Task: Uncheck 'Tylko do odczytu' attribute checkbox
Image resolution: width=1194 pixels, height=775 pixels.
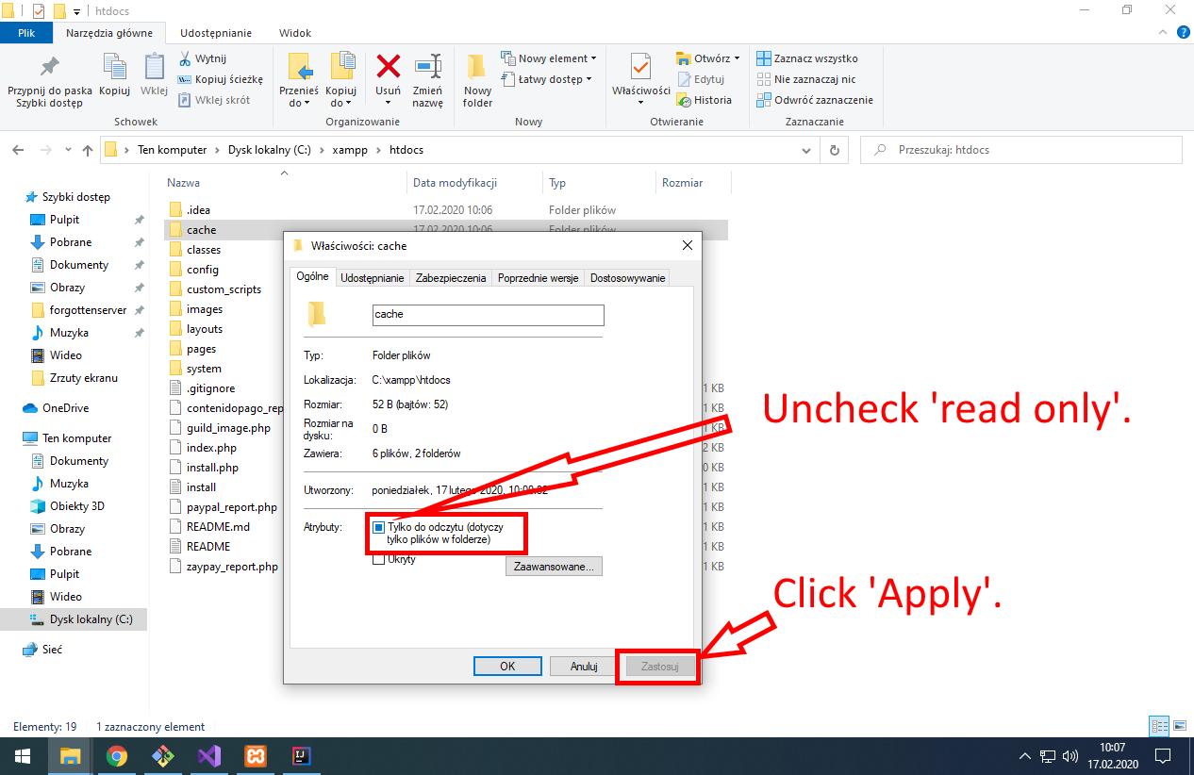Action: (378, 527)
